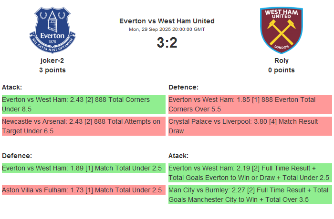Select Crystal Palace vs Liverpool Draw bet
Screen dimensions: 334x219
(250, 126)
